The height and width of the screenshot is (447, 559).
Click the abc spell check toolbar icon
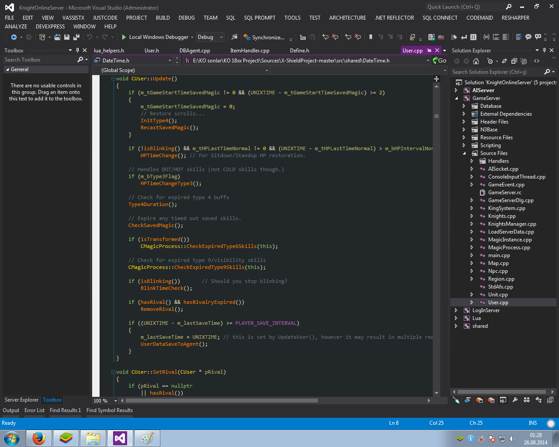[x=441, y=37]
